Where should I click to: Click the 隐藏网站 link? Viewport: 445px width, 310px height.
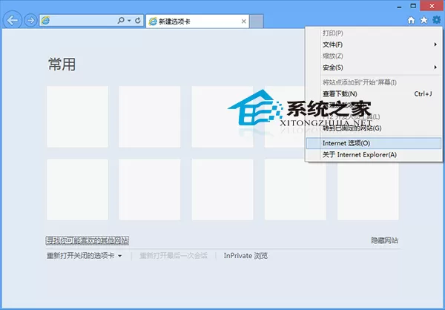point(384,240)
